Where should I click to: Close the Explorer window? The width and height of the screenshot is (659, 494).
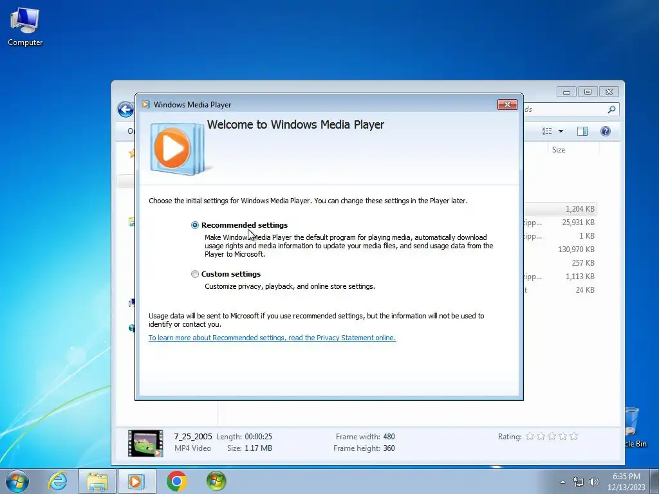(x=609, y=91)
